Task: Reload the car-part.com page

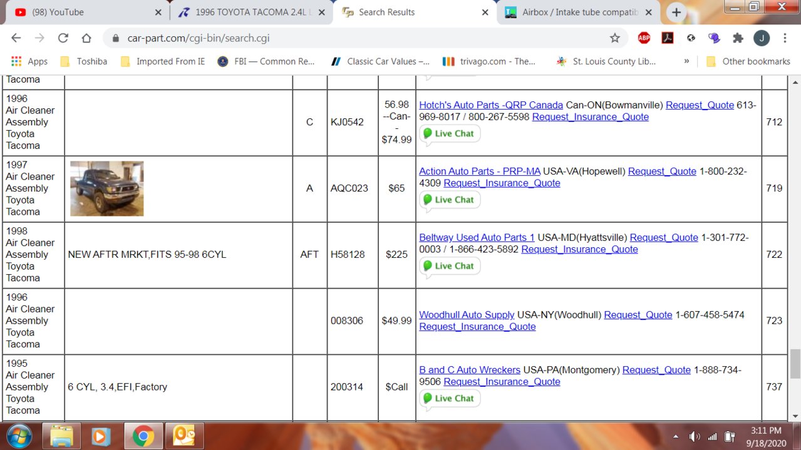Action: pyautogui.click(x=63, y=38)
